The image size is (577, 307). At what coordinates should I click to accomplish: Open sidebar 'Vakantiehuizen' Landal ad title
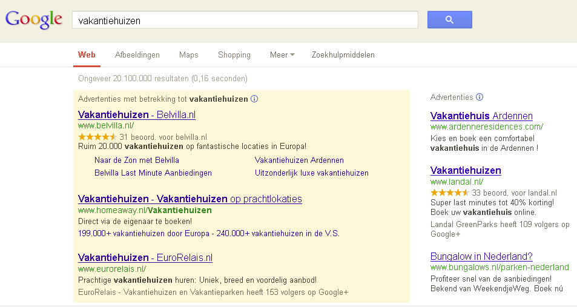pyautogui.click(x=466, y=170)
